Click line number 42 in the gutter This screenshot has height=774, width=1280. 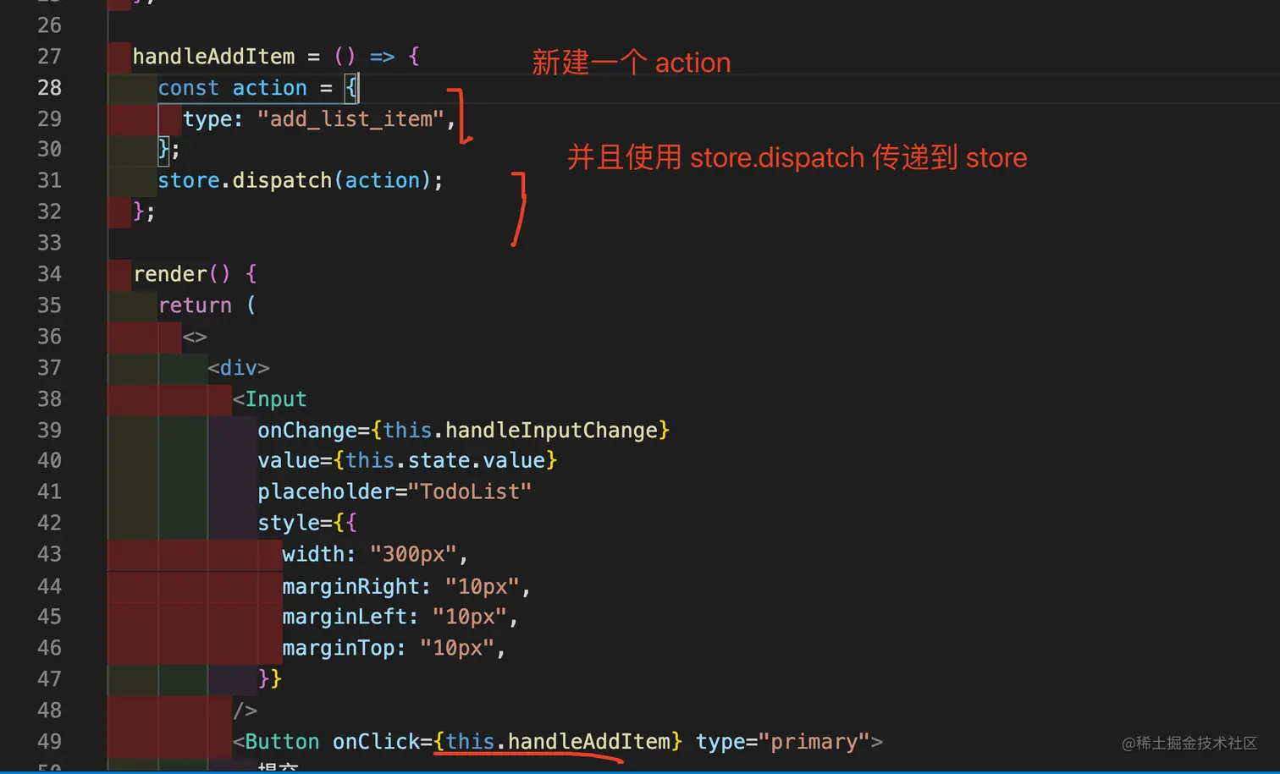49,523
